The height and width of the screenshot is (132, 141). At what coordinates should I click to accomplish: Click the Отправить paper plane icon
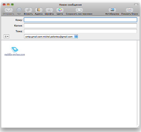[8, 10]
